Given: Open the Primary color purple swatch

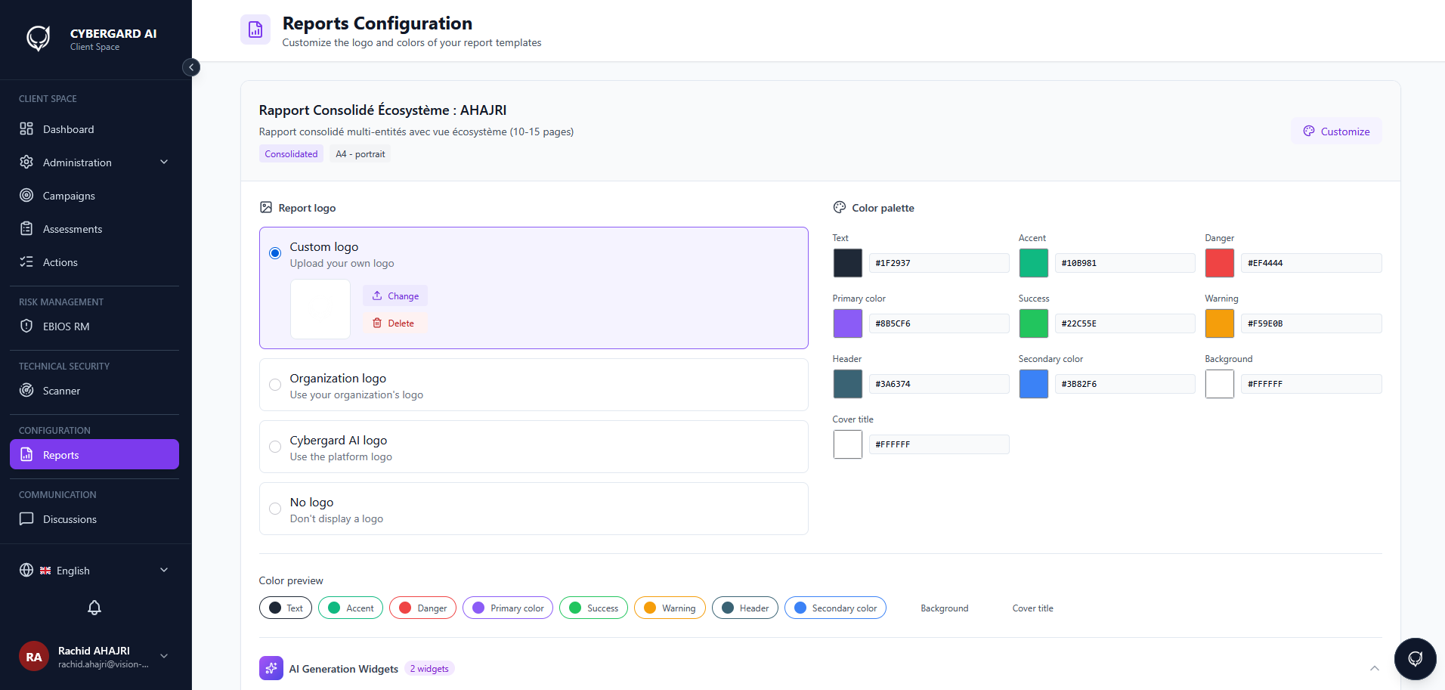Looking at the screenshot, I should coord(847,323).
